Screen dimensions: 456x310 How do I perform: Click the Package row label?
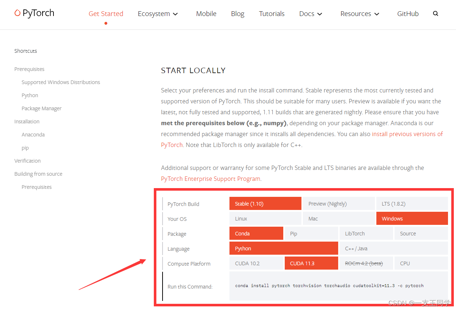177,234
